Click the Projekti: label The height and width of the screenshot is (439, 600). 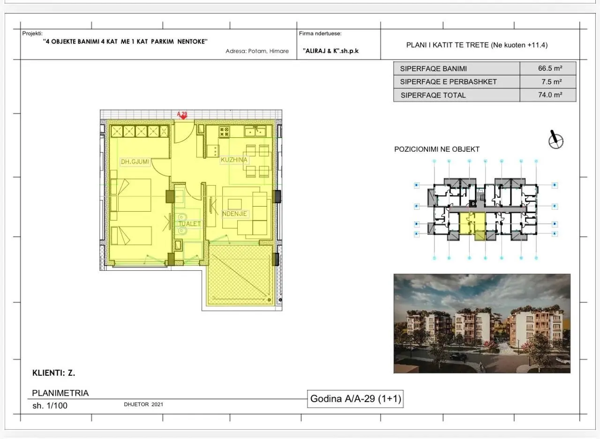click(32, 34)
